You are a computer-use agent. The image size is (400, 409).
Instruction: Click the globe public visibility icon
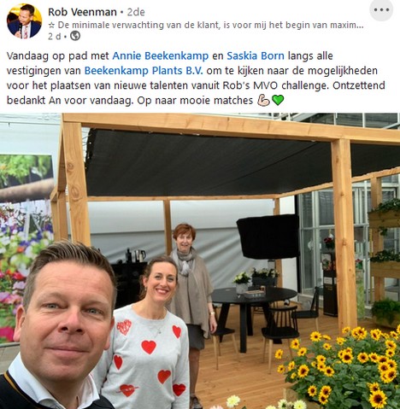pos(75,36)
